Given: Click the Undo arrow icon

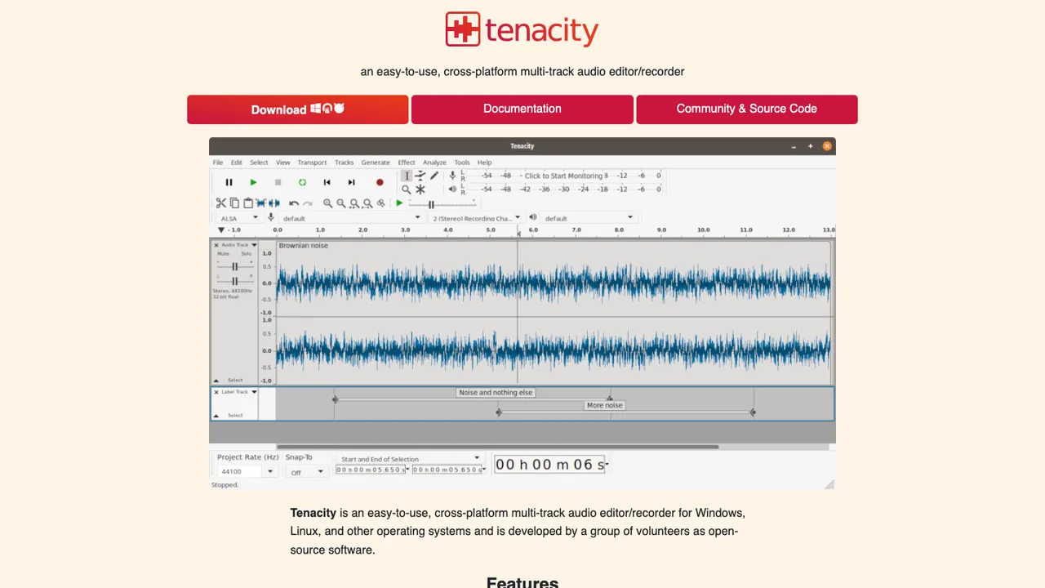Looking at the screenshot, I should (x=294, y=203).
